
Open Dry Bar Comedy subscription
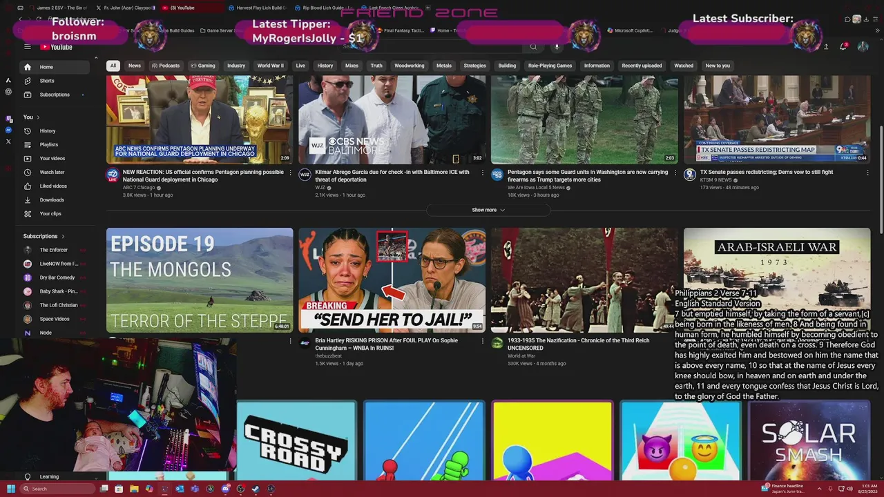click(55, 277)
